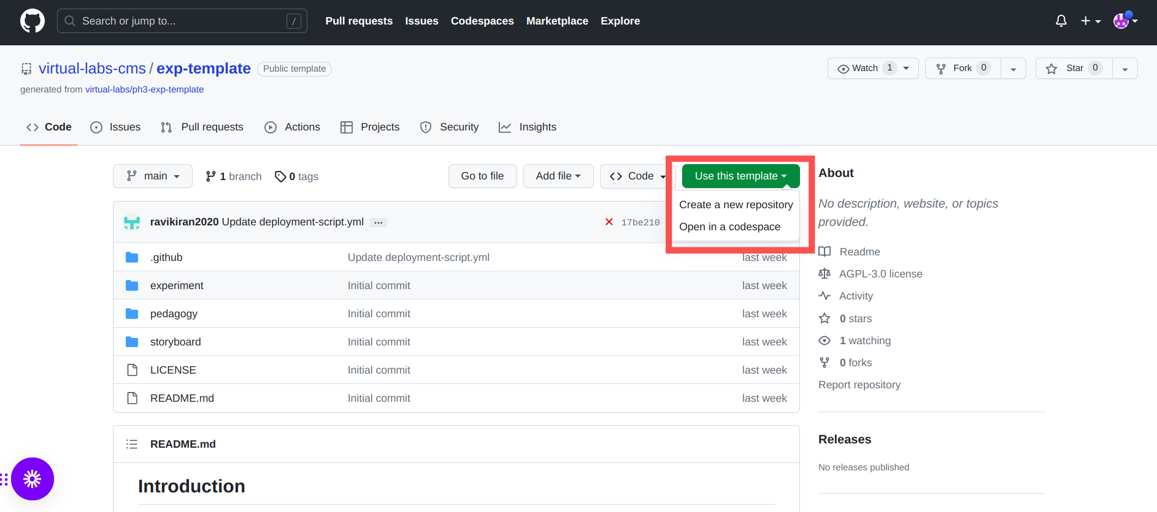Image resolution: width=1157 pixels, height=512 pixels.
Task: Click the search or jump to field
Action: [x=182, y=21]
